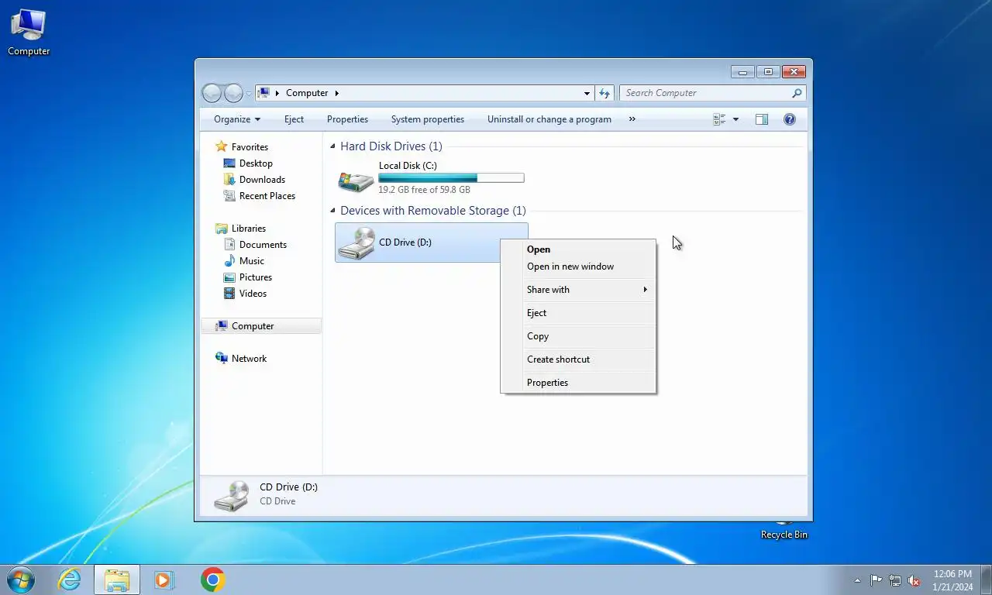Choose Properties in the context menu

tap(578, 383)
